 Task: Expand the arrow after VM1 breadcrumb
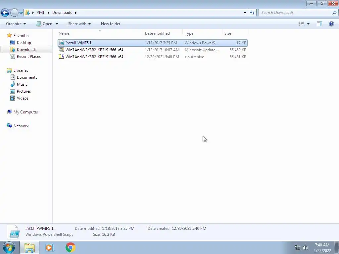[48, 13]
